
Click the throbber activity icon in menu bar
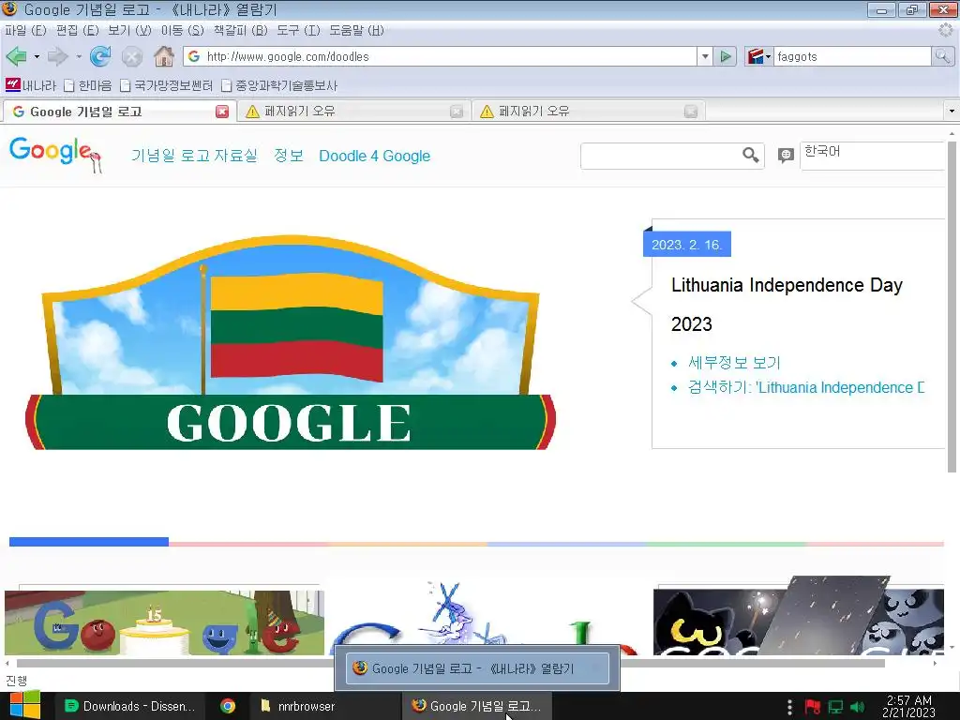946,30
